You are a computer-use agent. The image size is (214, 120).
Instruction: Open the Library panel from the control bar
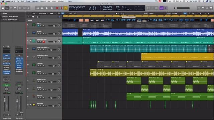tap(3, 8)
